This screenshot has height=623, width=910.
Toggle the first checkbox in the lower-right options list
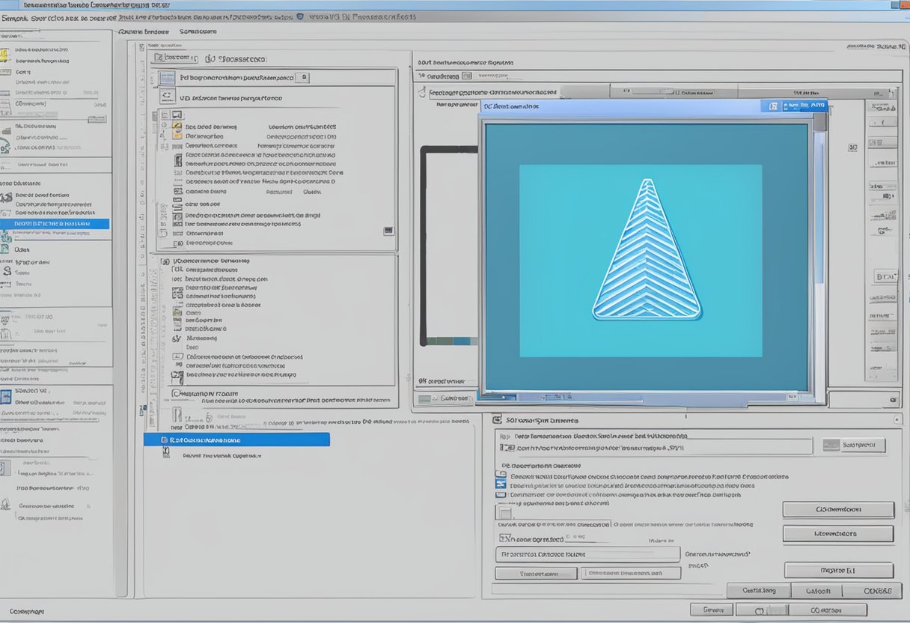501,475
